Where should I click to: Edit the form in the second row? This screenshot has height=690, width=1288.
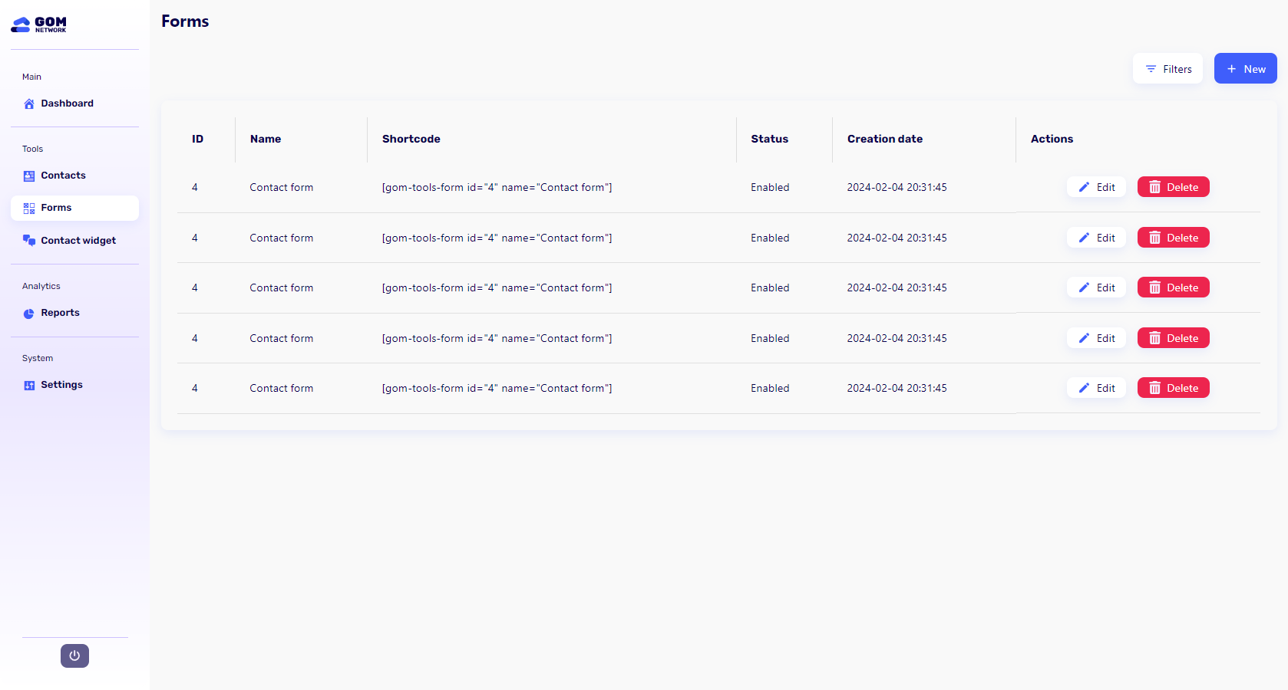[1096, 238]
